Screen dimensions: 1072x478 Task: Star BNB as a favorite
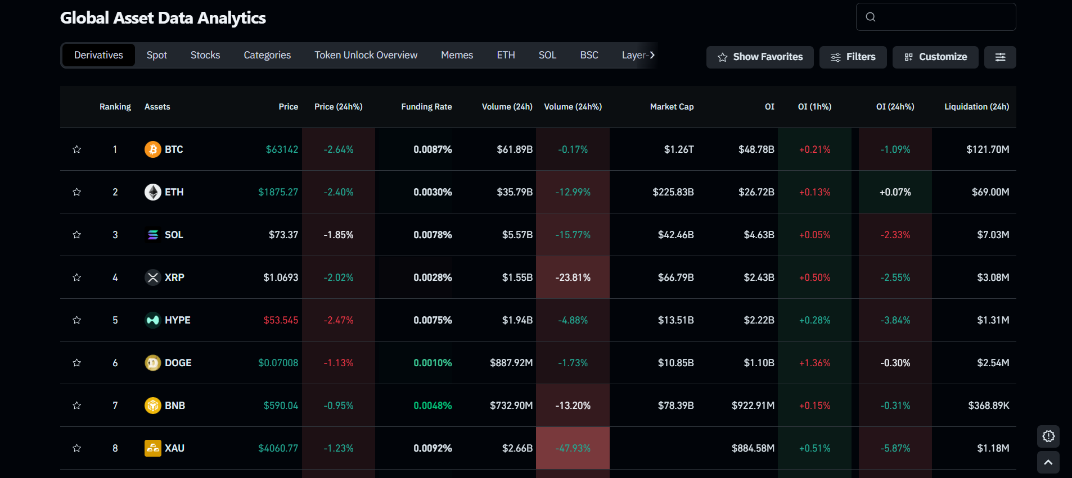[x=77, y=406]
